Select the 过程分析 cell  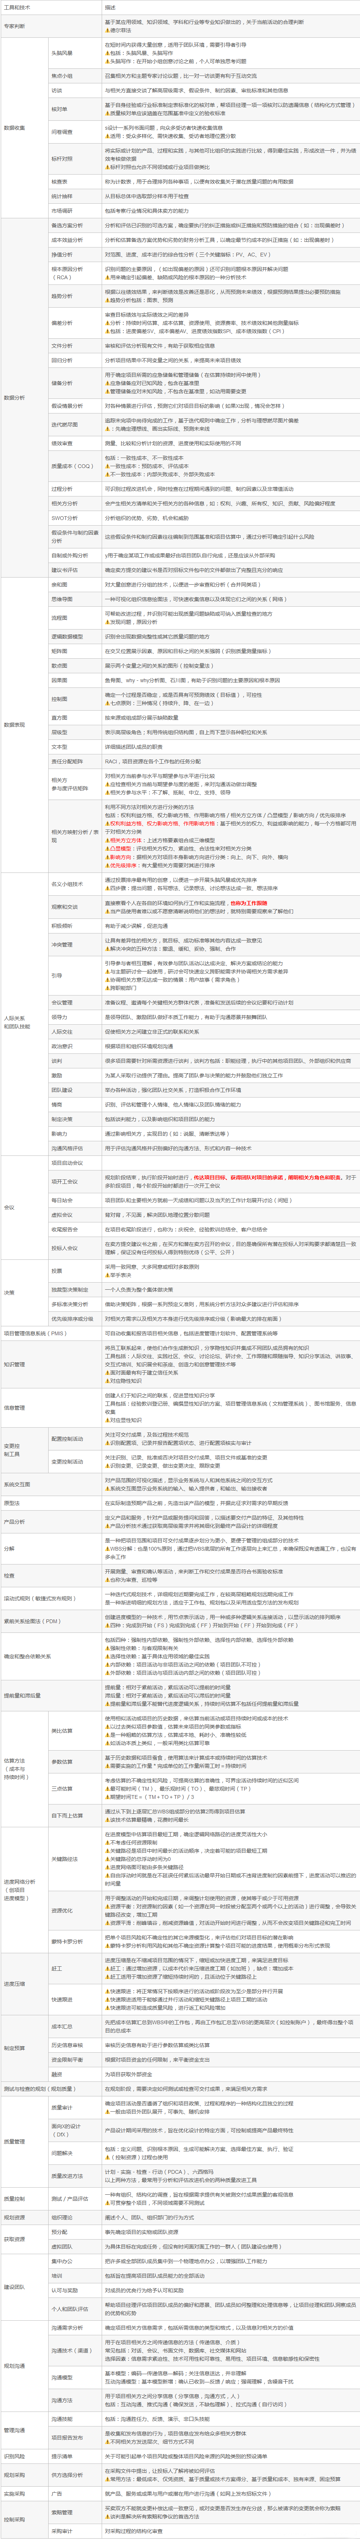click(x=75, y=489)
